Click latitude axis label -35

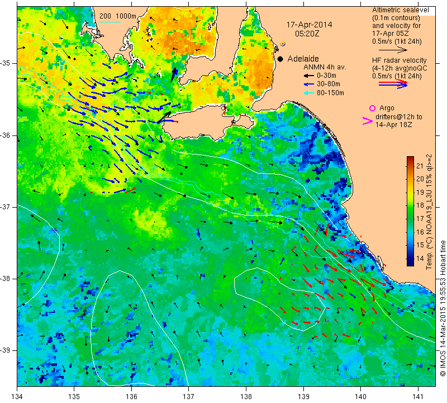pos(6,63)
